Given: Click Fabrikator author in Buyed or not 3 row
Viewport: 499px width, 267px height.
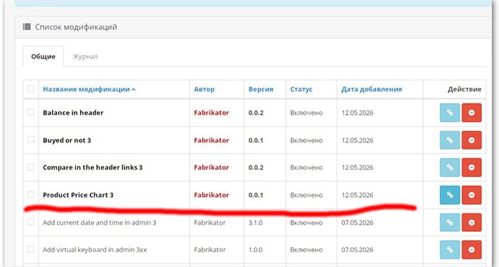Looking at the screenshot, I should click(212, 141).
